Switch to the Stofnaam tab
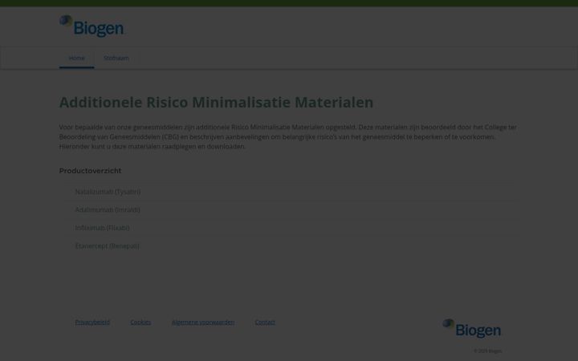The height and width of the screenshot is (361, 578). [x=116, y=59]
